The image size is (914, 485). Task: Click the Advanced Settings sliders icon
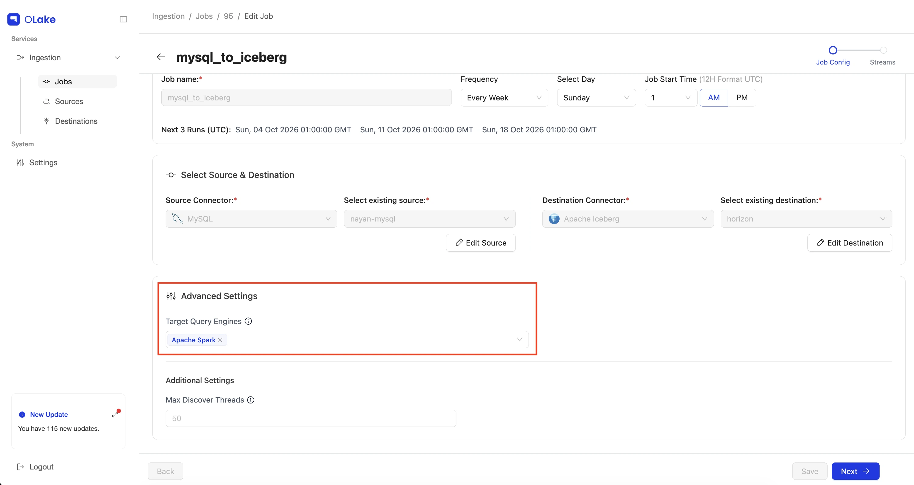(171, 296)
